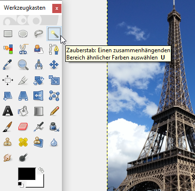Select the Rectangle Select tool

[x=8, y=34]
